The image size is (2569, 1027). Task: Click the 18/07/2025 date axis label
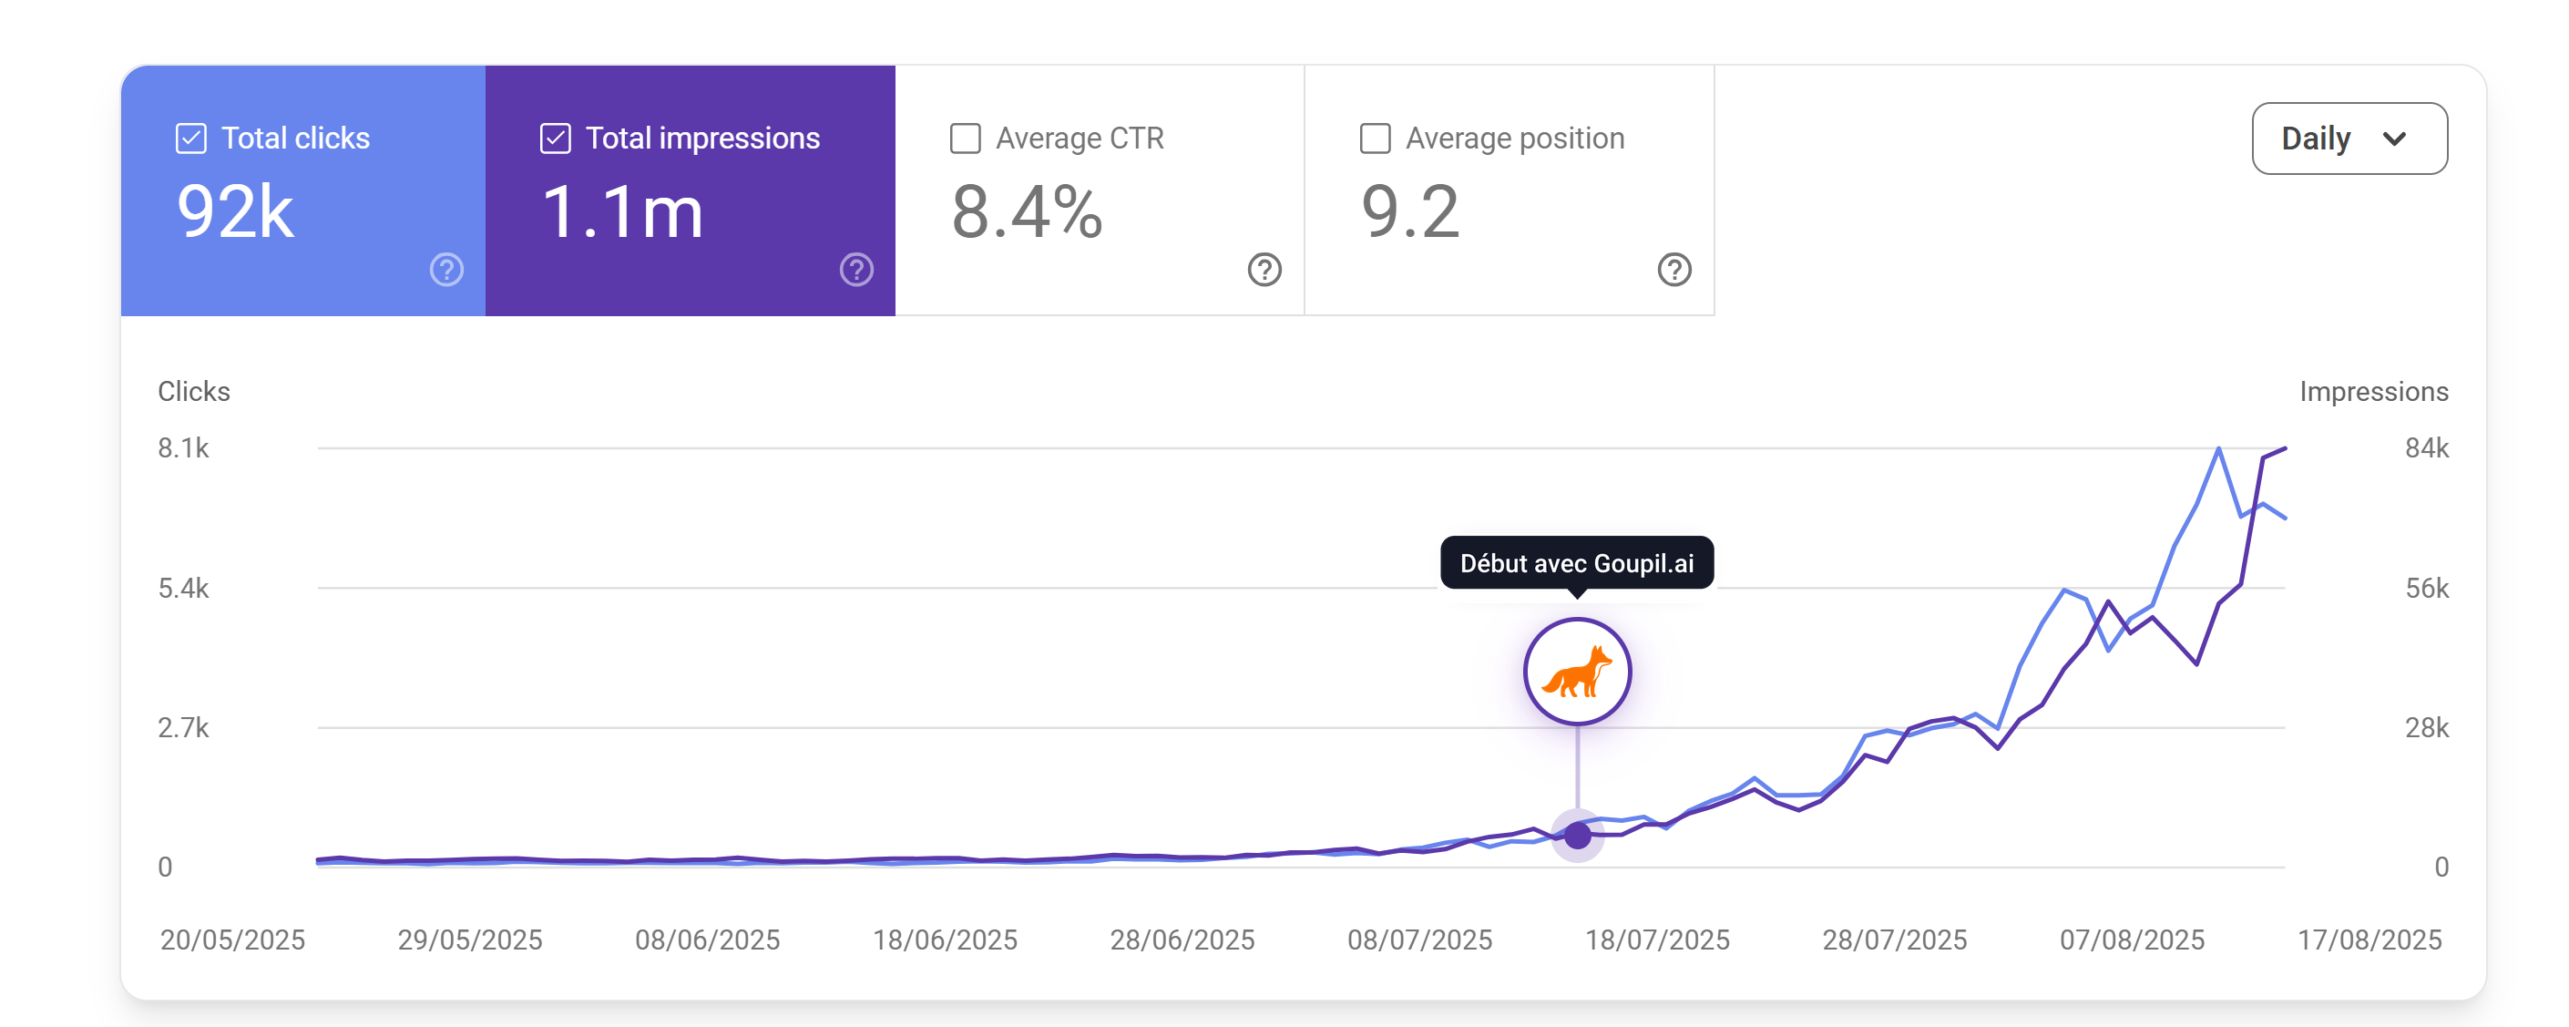pos(1656,940)
